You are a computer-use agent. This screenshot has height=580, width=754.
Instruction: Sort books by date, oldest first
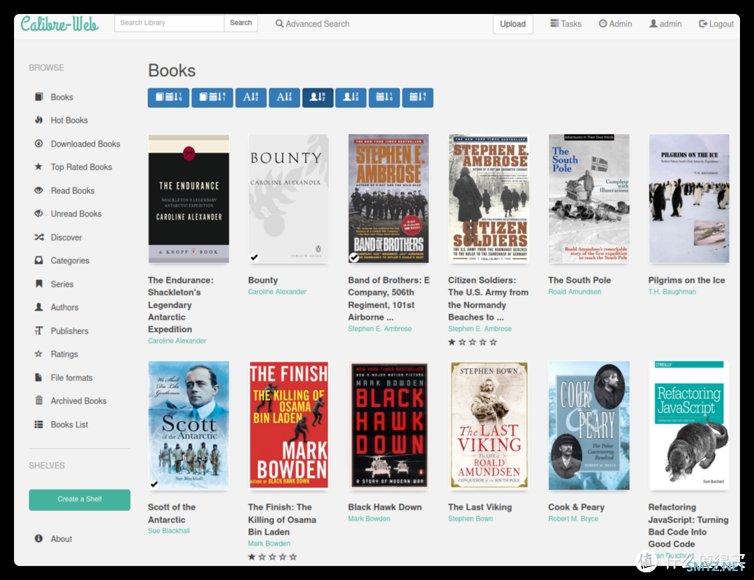coord(212,98)
